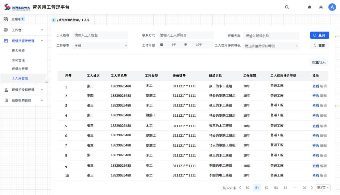The height and width of the screenshot is (195, 340).
Task: Focus the 工人姓名 input field
Action: coord(100,35)
